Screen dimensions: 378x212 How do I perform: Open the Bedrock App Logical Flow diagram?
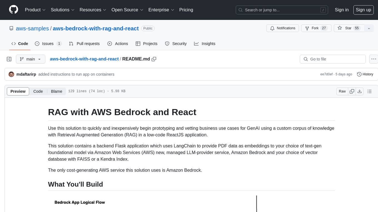point(191,204)
